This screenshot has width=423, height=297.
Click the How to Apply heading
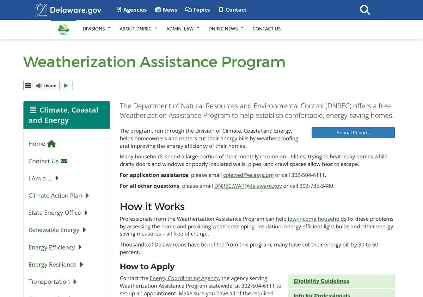tap(147, 267)
